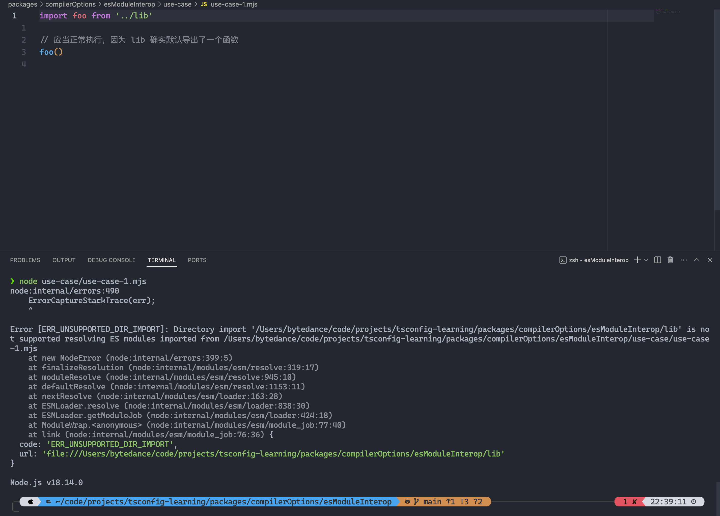Image resolution: width=720 pixels, height=516 pixels.
Task: Click the folder icon in prompt path
Action: 49,501
